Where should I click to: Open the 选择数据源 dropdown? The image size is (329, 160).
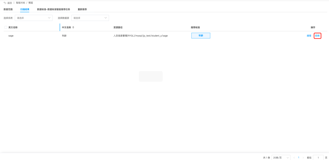(90, 18)
